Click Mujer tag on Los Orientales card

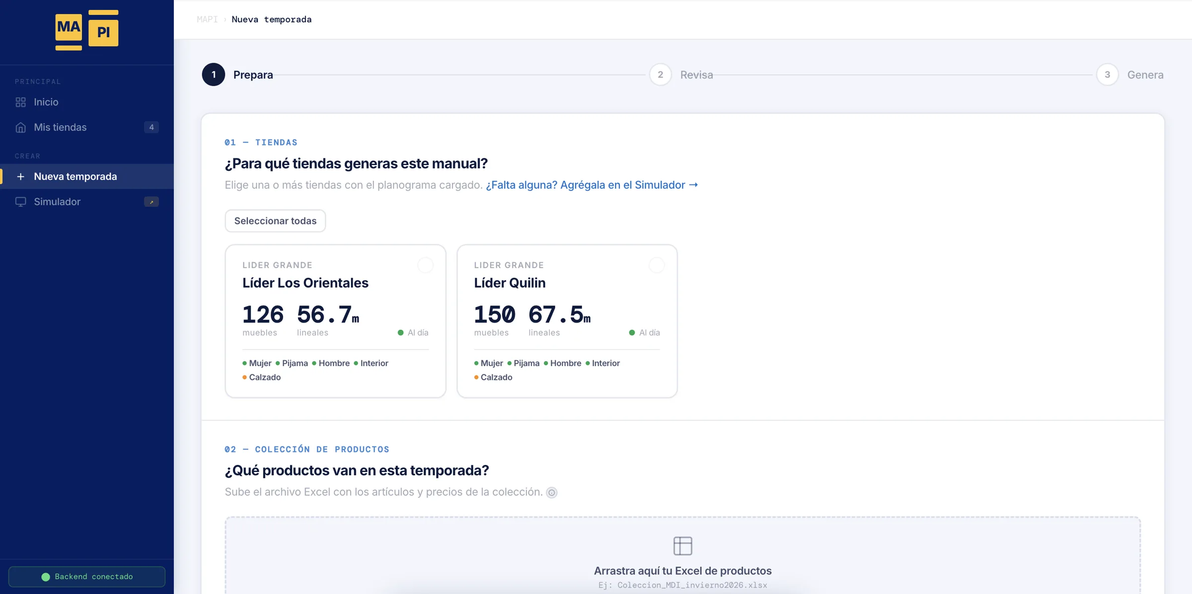[257, 364]
